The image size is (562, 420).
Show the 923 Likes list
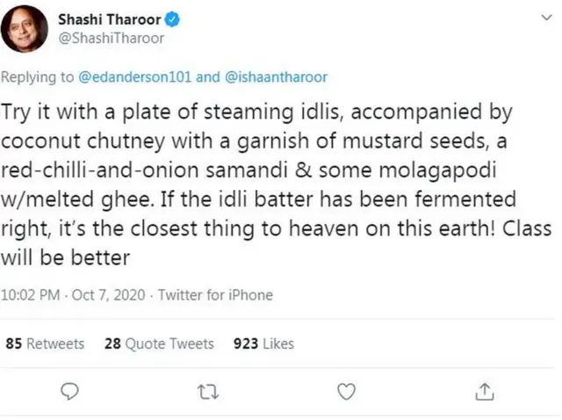[x=263, y=344]
